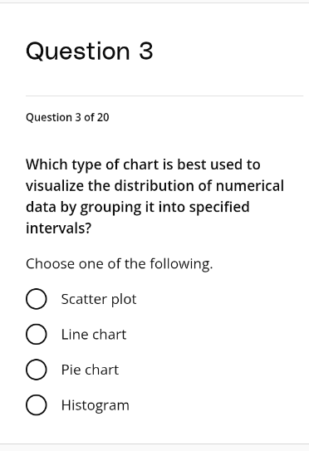Click the line 'Which type of chart is best used to'
The width and height of the screenshot is (309, 451).
[143, 165]
